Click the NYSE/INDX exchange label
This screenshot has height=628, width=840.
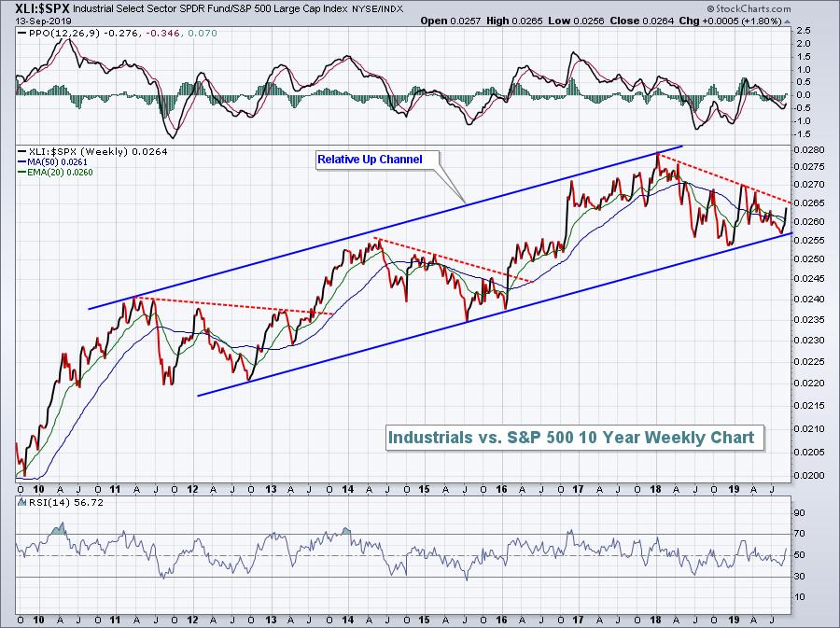pyautogui.click(x=377, y=9)
